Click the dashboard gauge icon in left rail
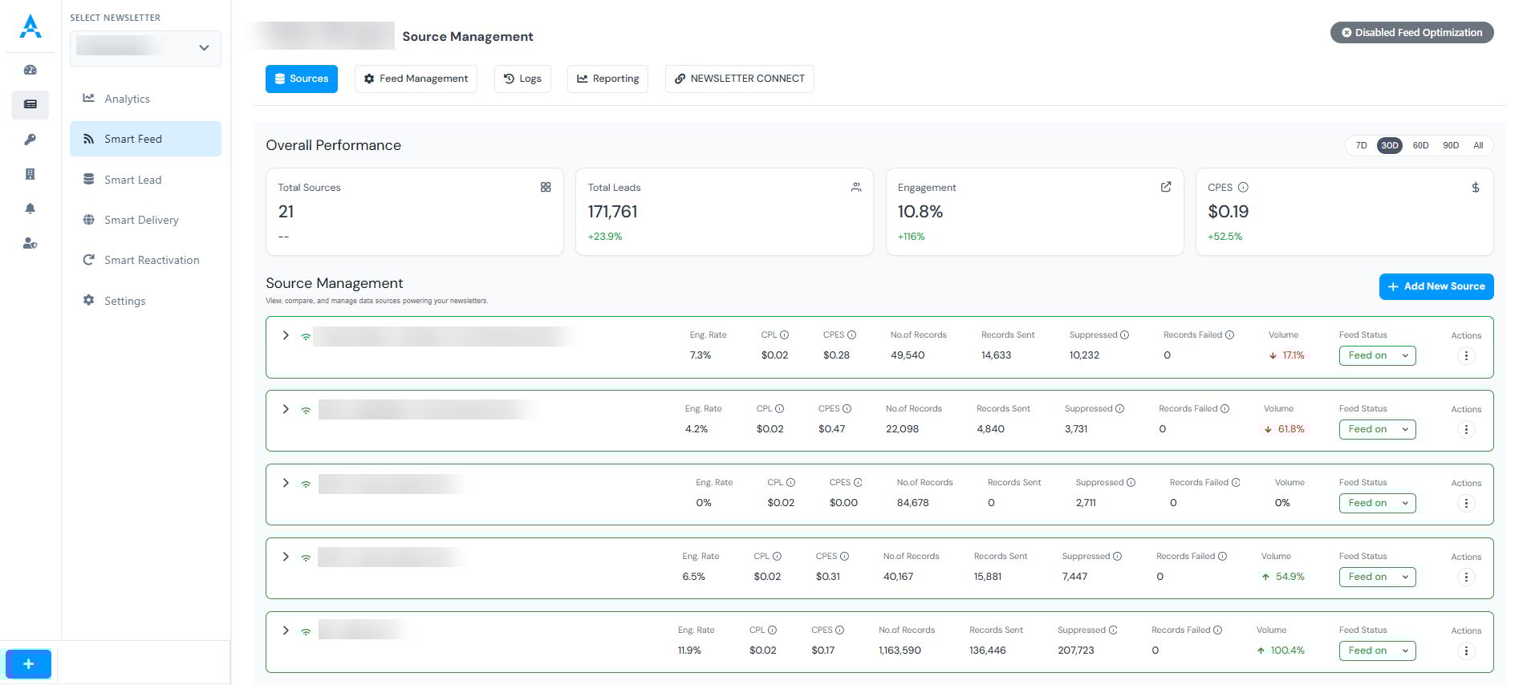Screen dimensions: 1523x685 (30, 70)
